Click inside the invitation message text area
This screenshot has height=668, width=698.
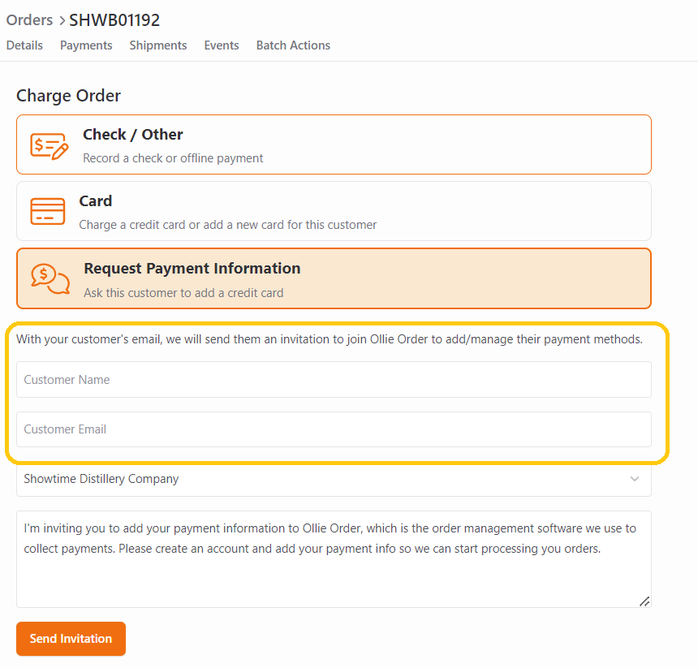click(x=334, y=559)
